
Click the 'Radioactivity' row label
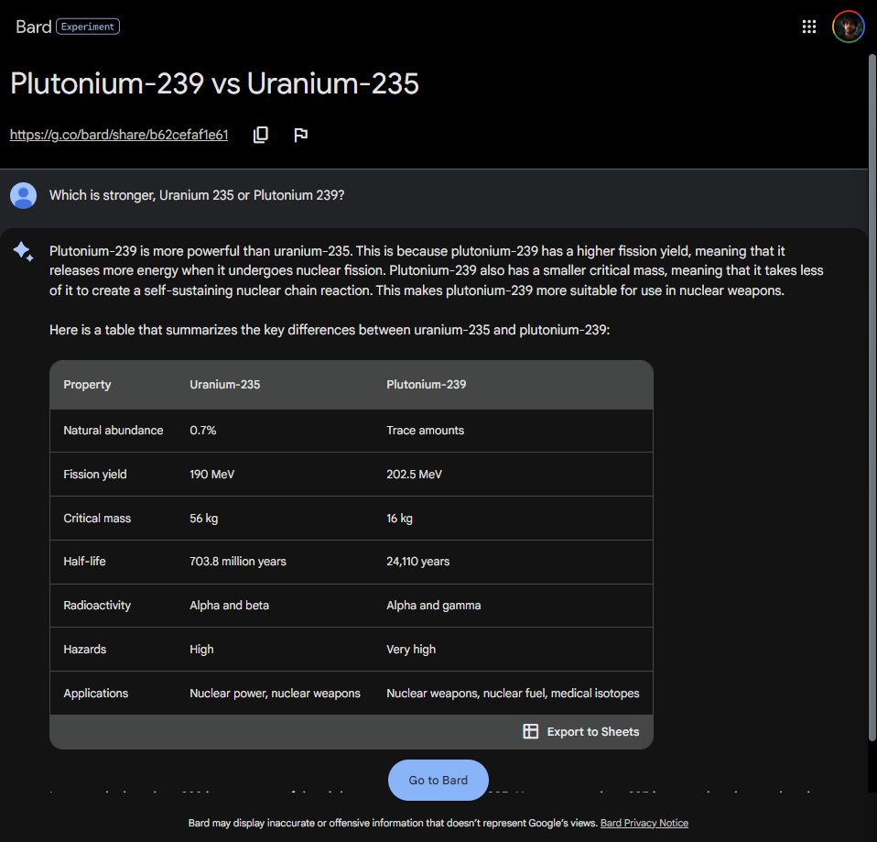pyautogui.click(x=97, y=606)
